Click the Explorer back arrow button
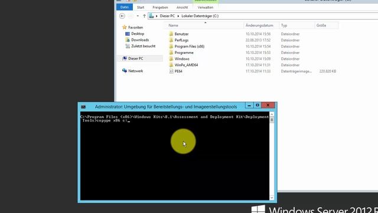Viewport: 378px width, 213px height. (122, 16)
